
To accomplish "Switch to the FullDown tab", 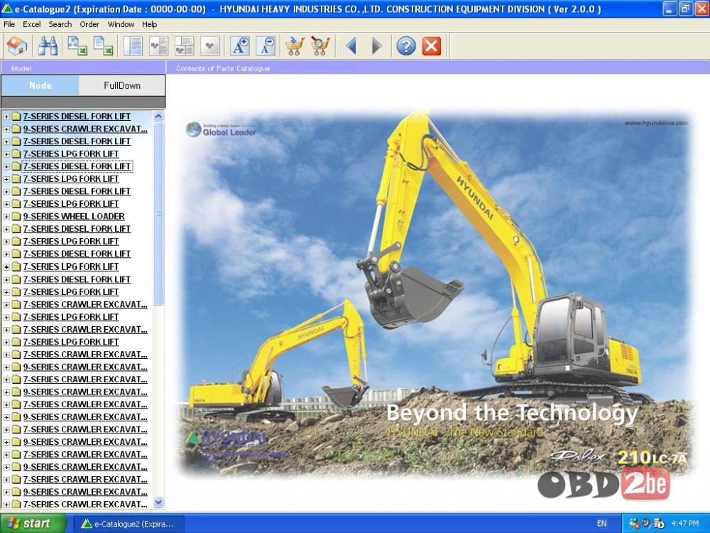I will tap(122, 85).
